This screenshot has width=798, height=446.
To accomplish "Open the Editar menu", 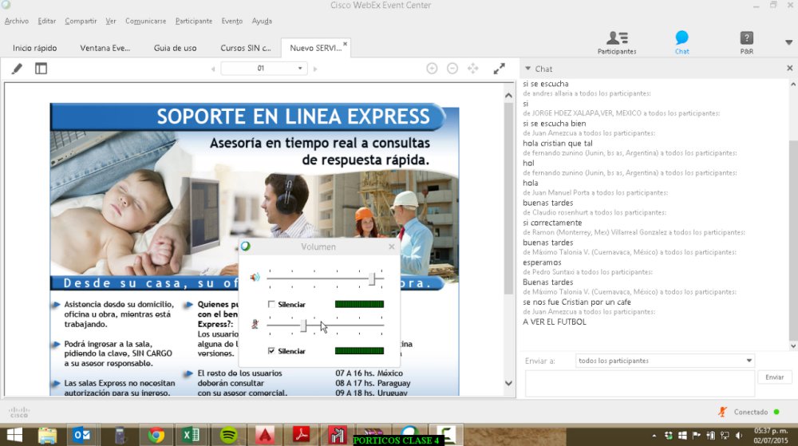I will pyautogui.click(x=47, y=21).
